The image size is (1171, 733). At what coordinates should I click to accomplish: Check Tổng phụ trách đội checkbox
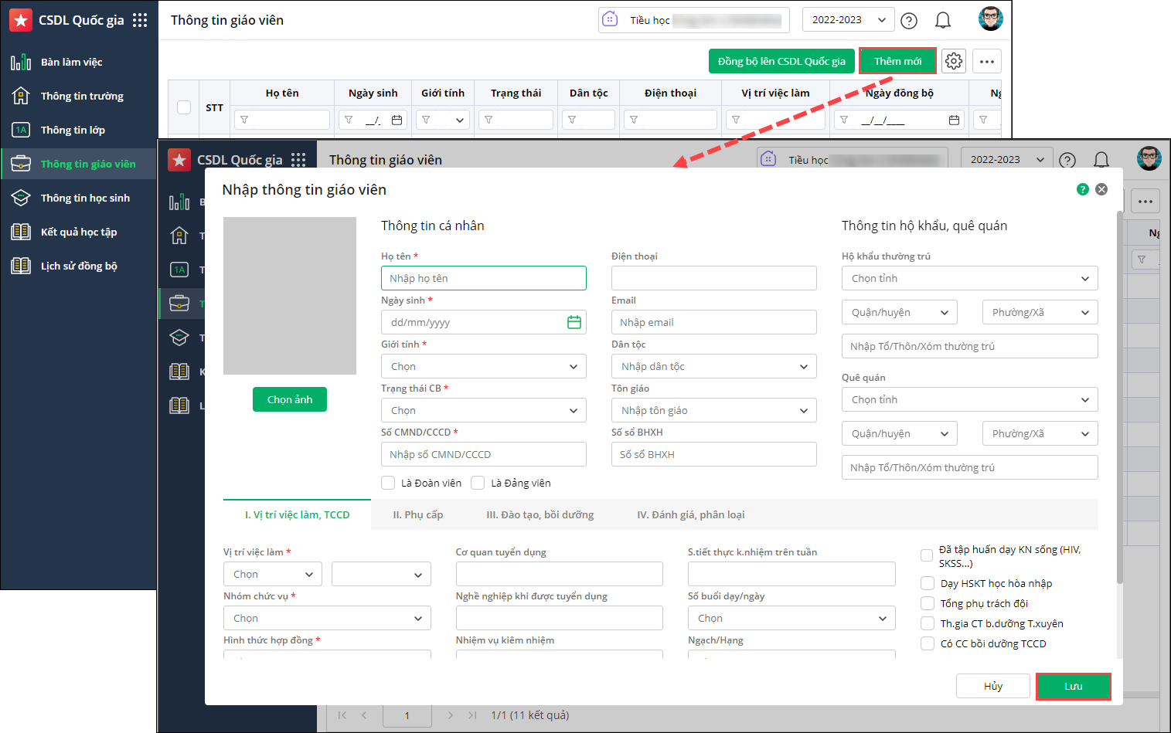pos(928,603)
